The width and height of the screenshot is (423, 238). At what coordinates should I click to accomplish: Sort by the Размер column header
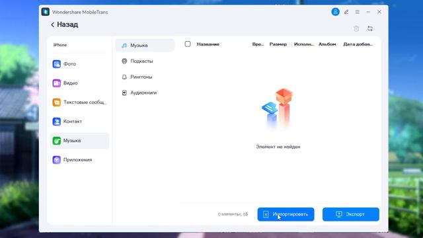click(x=278, y=44)
